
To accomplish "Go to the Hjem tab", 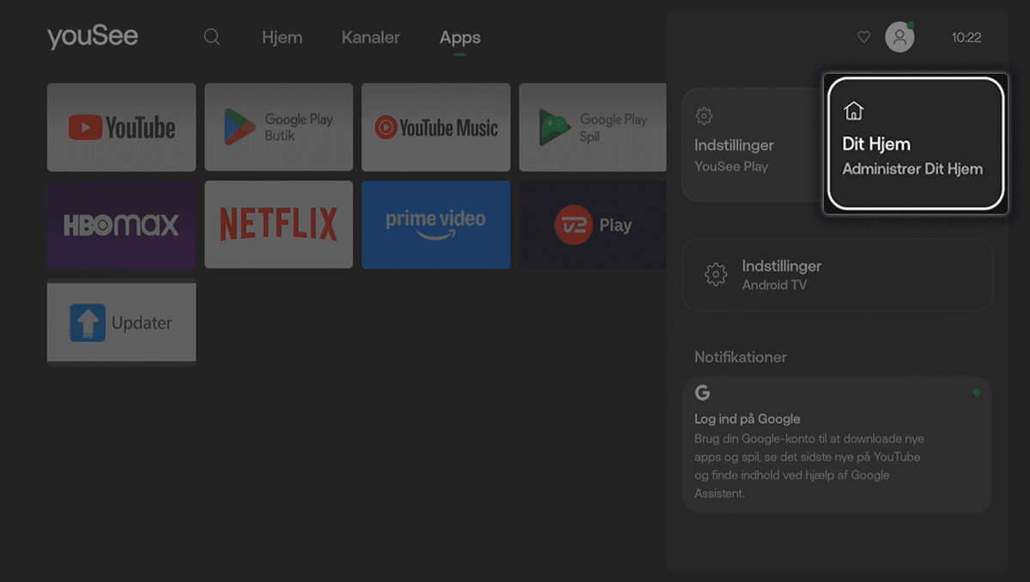I will click(x=282, y=38).
